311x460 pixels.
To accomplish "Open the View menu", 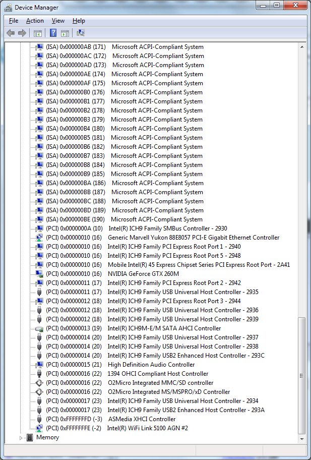I will [x=58, y=21].
